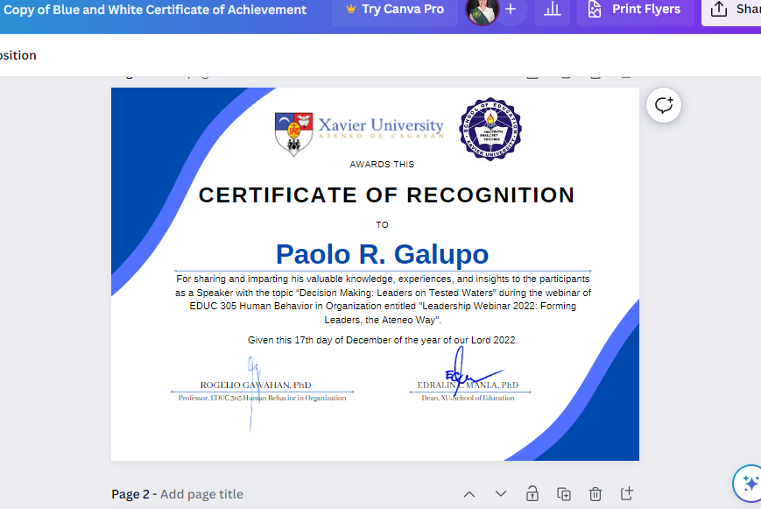Screen dimensions: 761x509
Task: Open the Canva assistant sparkle icon
Action: 750,484
